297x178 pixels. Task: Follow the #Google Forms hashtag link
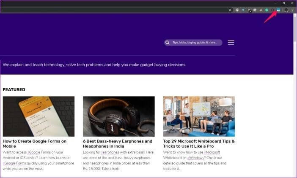tap(14, 163)
